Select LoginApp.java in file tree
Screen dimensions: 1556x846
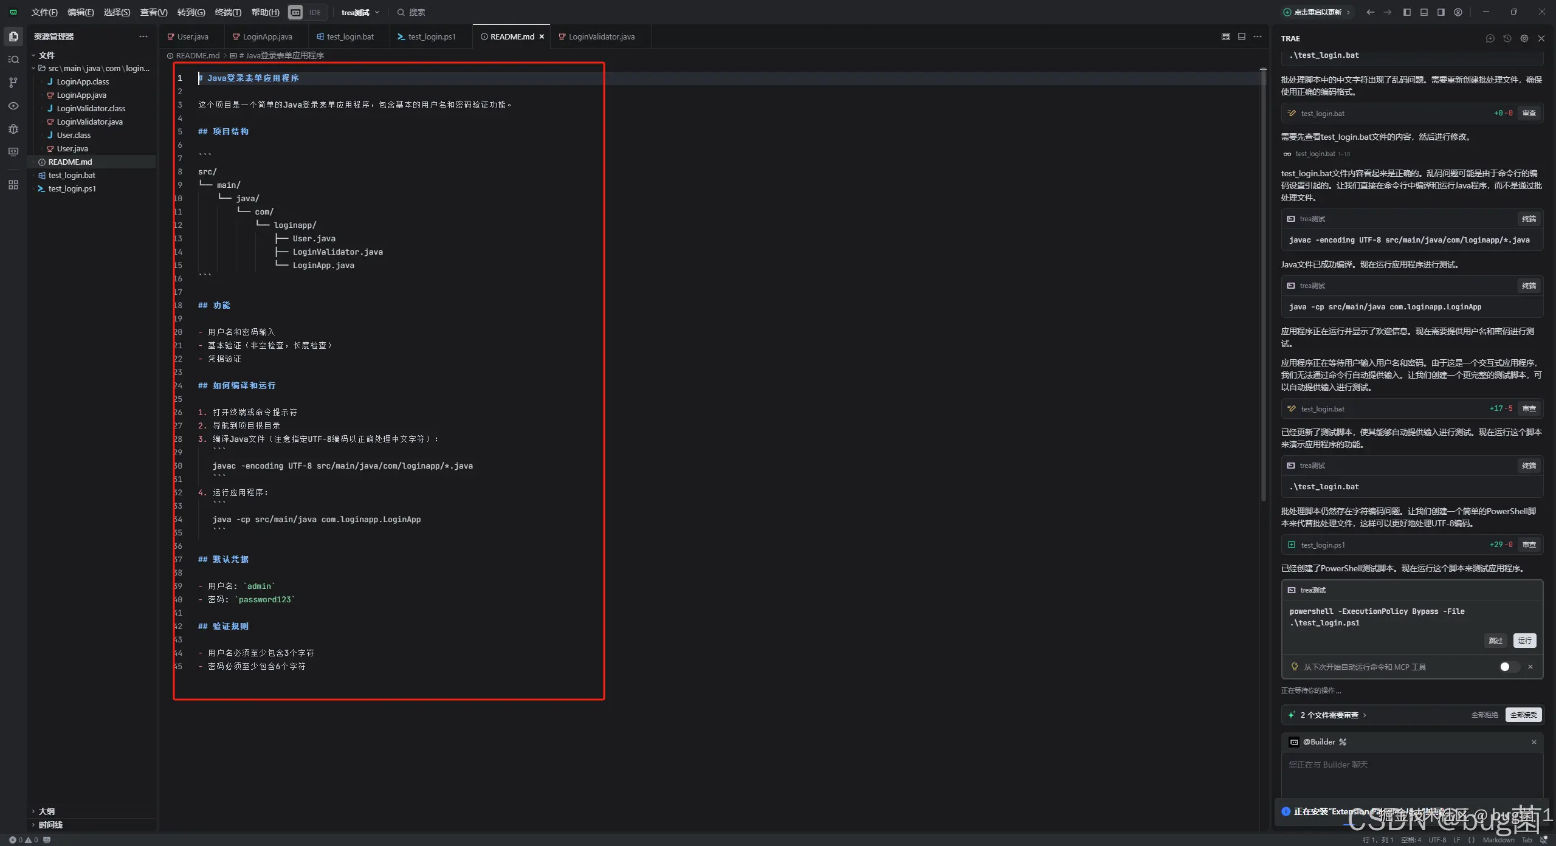coord(81,95)
